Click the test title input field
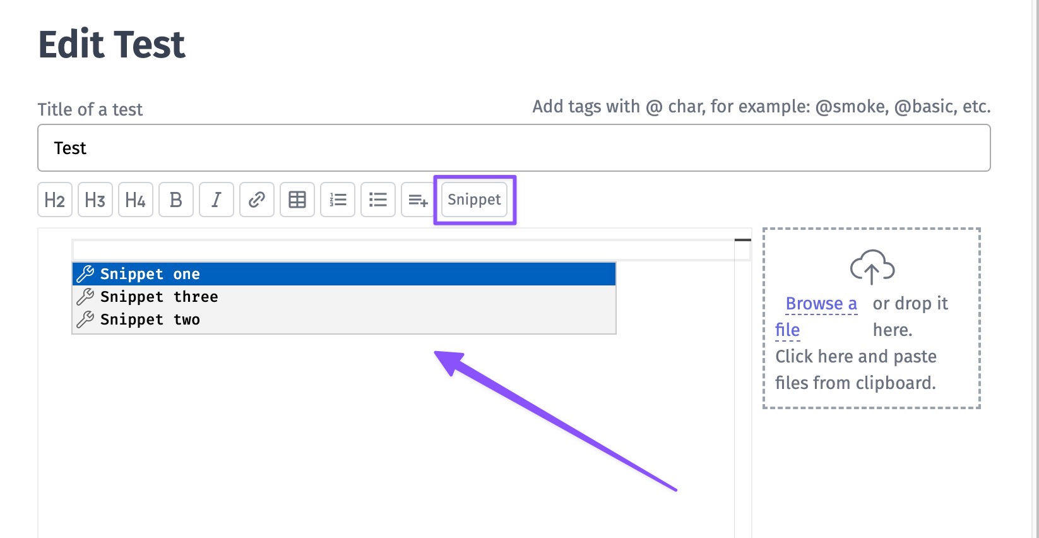 [514, 148]
